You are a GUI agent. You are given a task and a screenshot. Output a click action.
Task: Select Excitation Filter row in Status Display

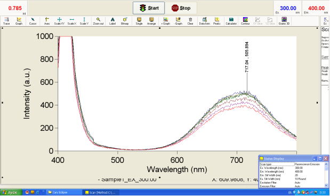292,183
